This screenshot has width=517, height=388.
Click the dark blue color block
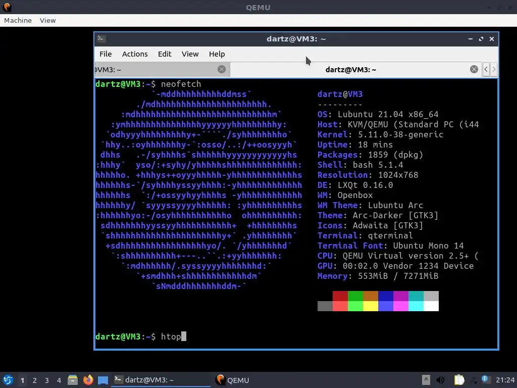[x=385, y=296]
